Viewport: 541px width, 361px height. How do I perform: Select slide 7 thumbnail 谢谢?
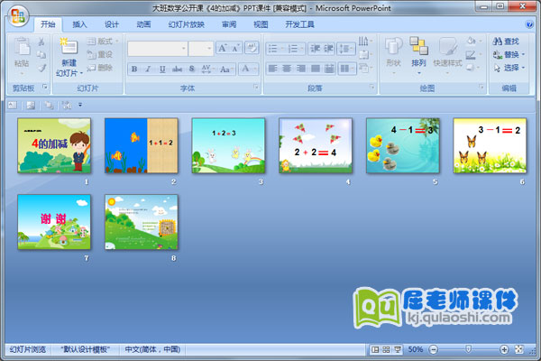(x=54, y=222)
